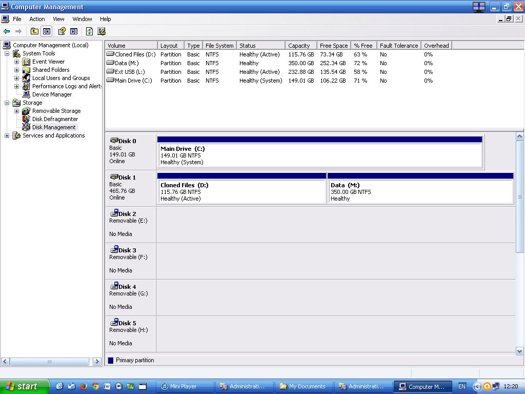
Task: Expand the Removable Storage node
Action: pos(16,111)
